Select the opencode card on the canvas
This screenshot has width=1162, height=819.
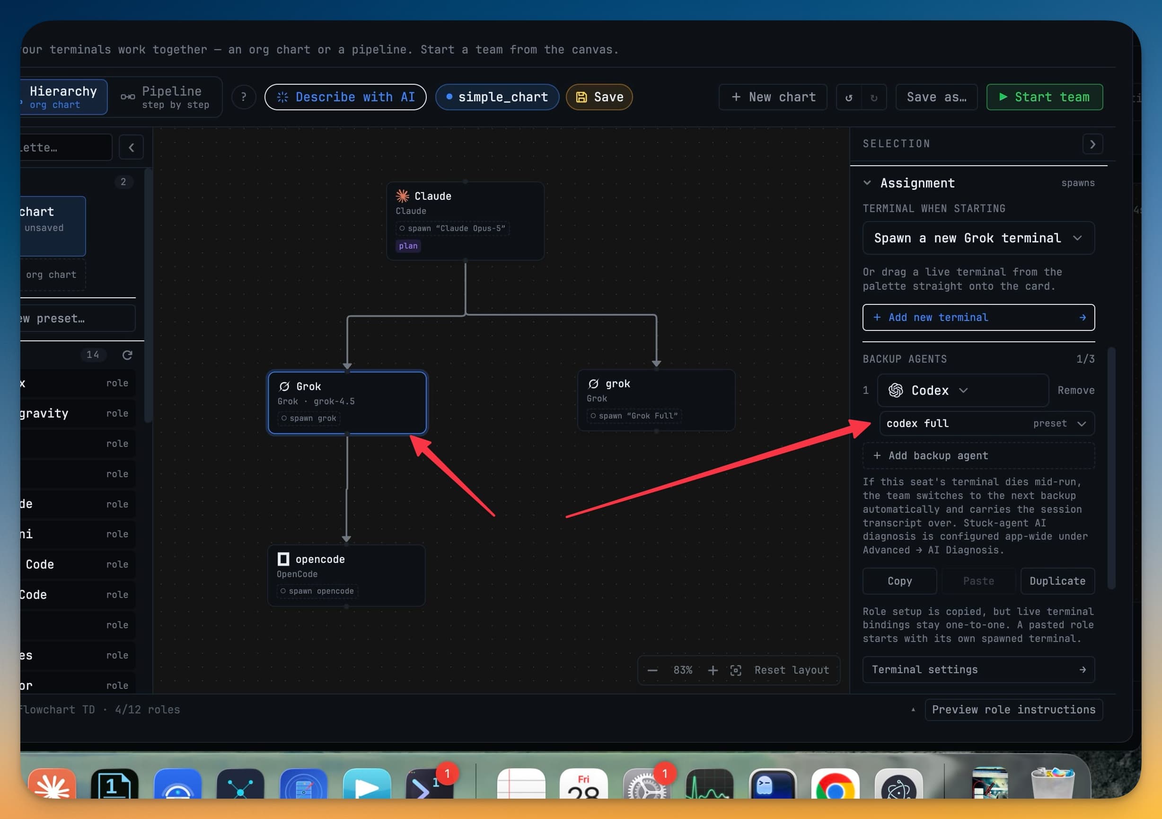point(346,575)
